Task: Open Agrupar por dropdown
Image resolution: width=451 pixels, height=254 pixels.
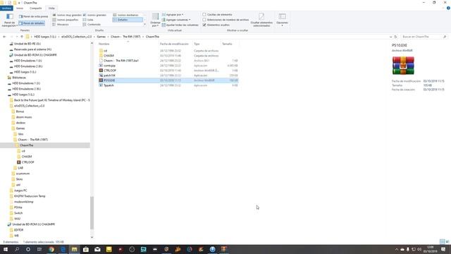Action: tap(173, 15)
